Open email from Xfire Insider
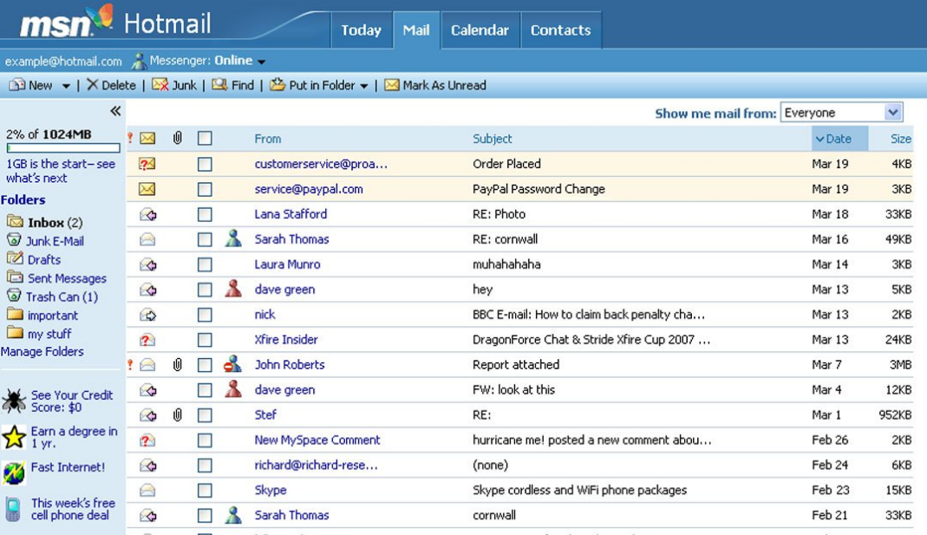 click(286, 340)
